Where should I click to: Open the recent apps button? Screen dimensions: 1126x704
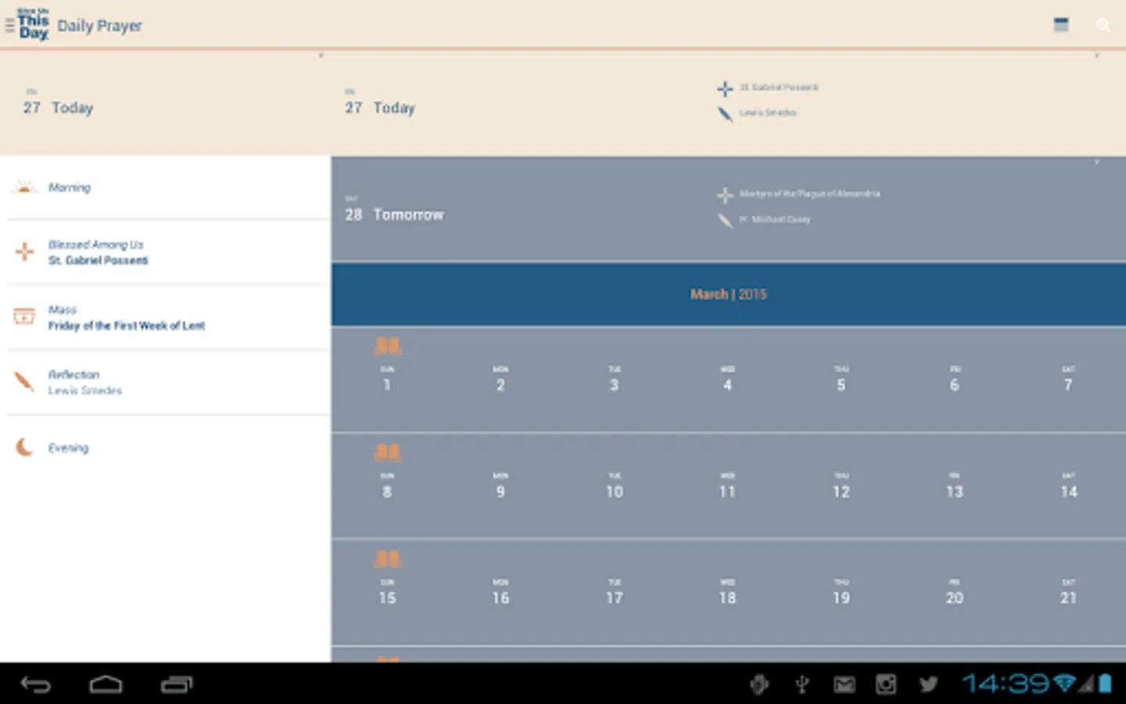pyautogui.click(x=177, y=684)
